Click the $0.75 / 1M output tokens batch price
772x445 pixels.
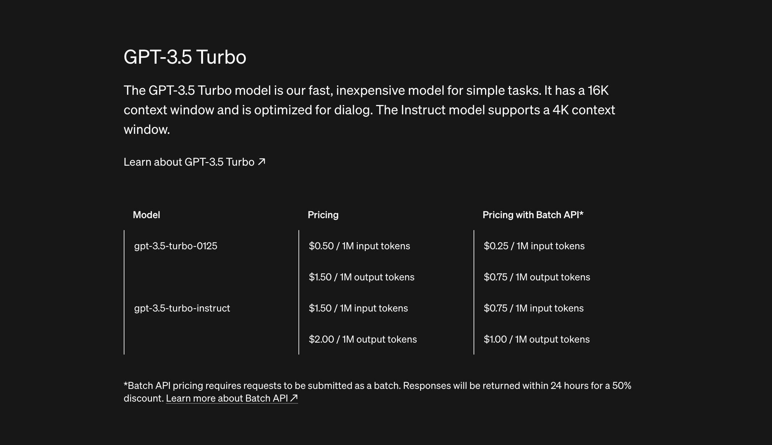[537, 277]
